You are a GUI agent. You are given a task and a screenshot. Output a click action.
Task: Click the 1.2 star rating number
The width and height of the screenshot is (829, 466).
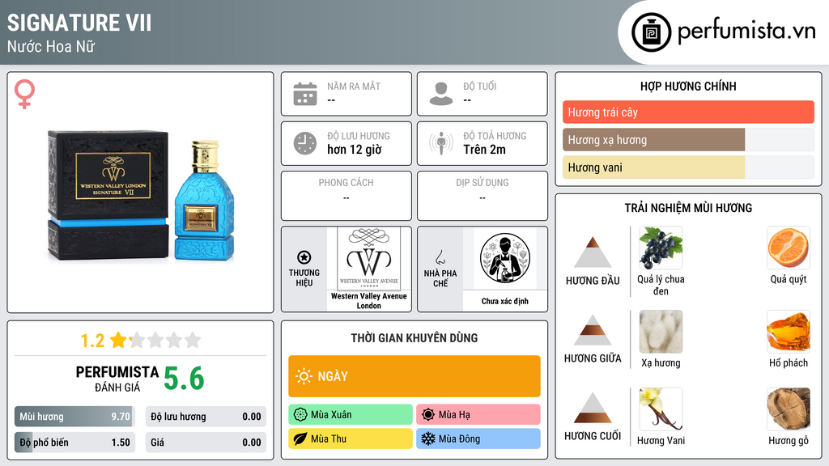(92, 341)
